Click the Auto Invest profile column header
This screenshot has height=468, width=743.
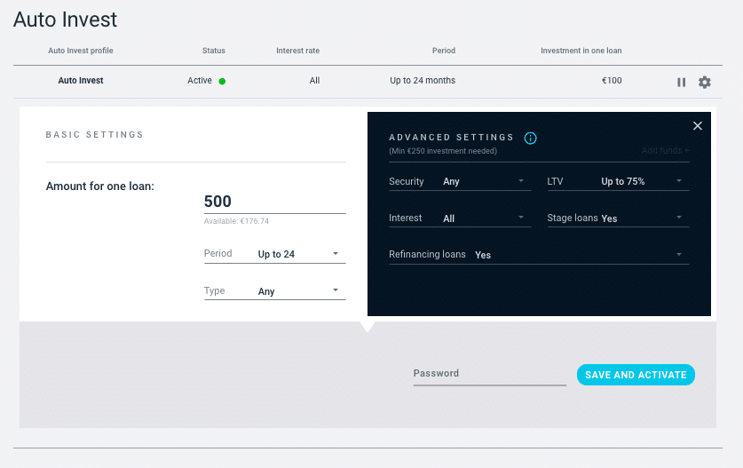point(81,51)
